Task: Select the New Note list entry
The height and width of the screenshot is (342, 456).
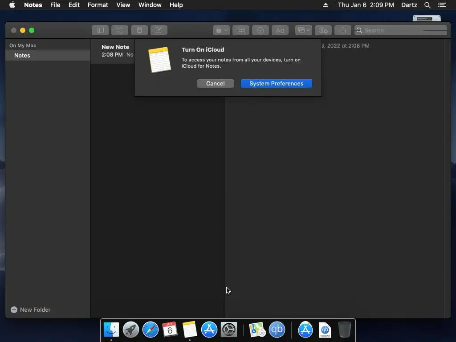Action: tap(112, 51)
